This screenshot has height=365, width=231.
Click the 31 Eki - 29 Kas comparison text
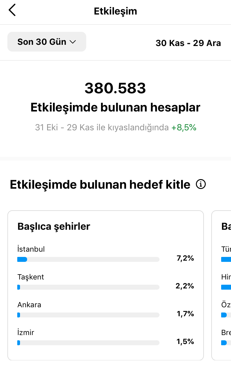[x=102, y=128]
